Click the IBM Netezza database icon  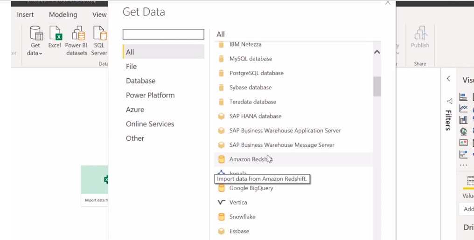tap(221, 44)
